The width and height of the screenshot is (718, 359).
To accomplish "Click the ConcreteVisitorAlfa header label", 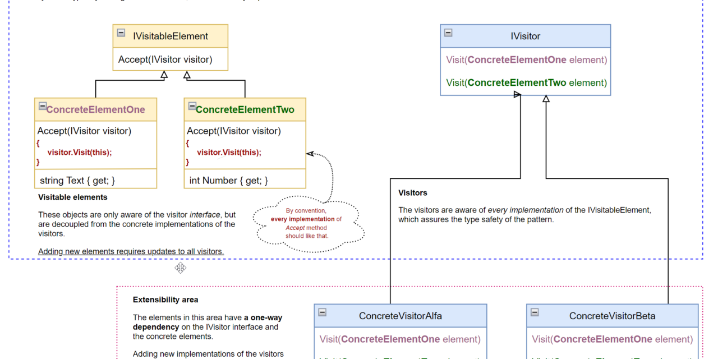I will coord(401,316).
